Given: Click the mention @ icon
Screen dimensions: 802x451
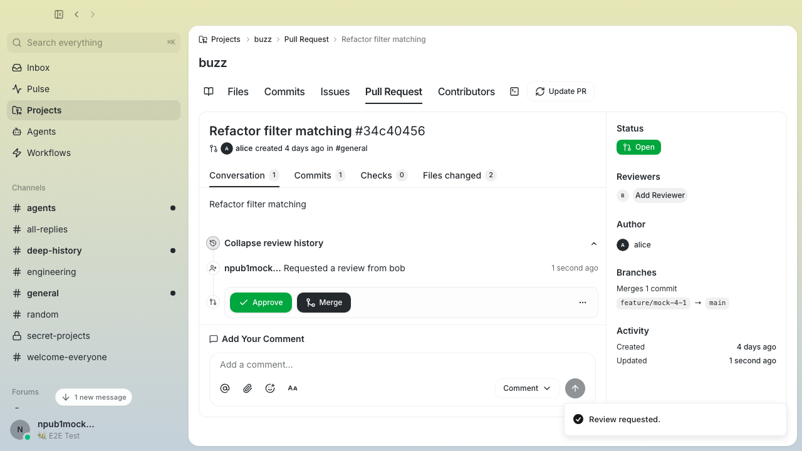Looking at the screenshot, I should click(x=225, y=388).
